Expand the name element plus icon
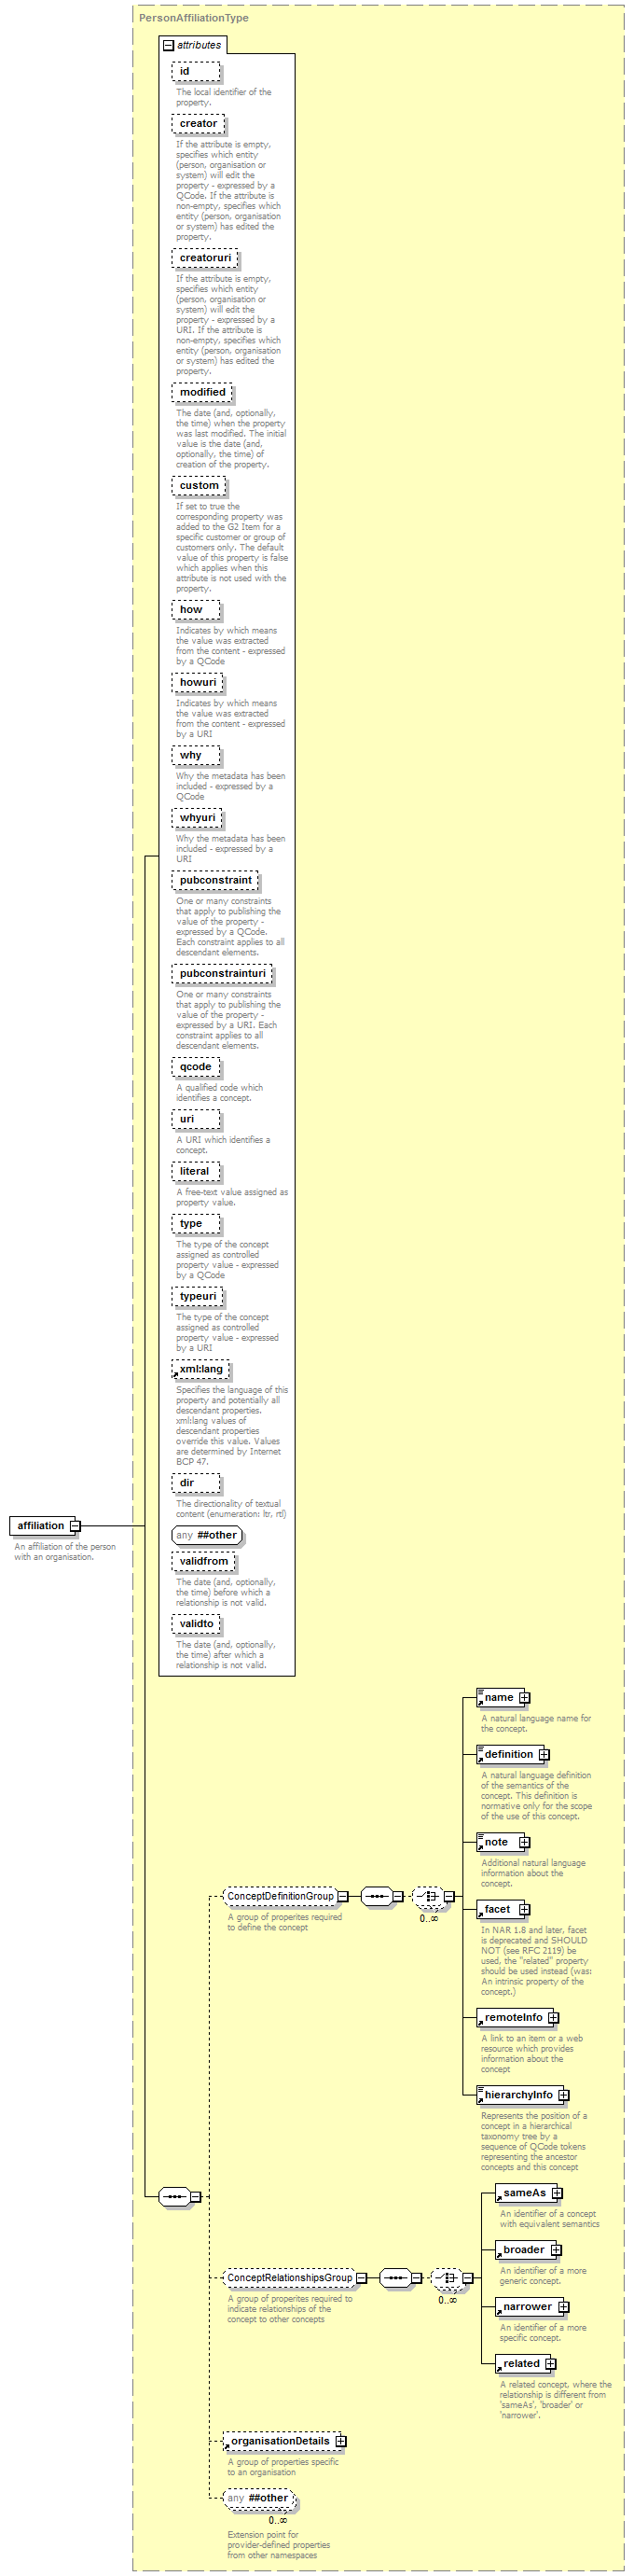Image resolution: width=634 pixels, height=2576 pixels. coord(525,1698)
